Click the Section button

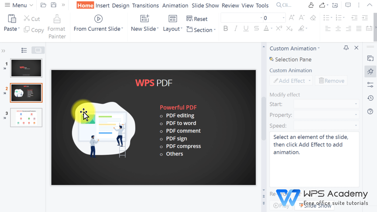click(x=201, y=30)
